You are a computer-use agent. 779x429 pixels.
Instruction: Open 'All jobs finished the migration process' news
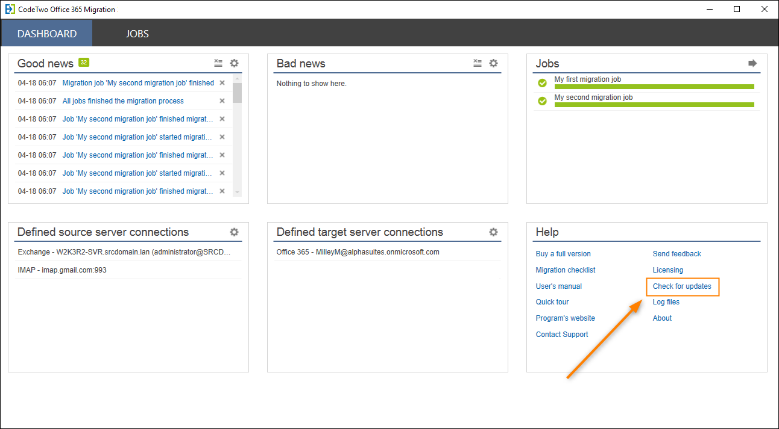click(x=123, y=101)
